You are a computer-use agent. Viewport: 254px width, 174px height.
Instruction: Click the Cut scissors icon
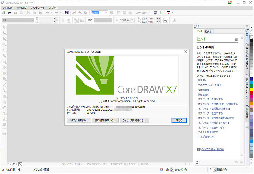tap(29, 13)
